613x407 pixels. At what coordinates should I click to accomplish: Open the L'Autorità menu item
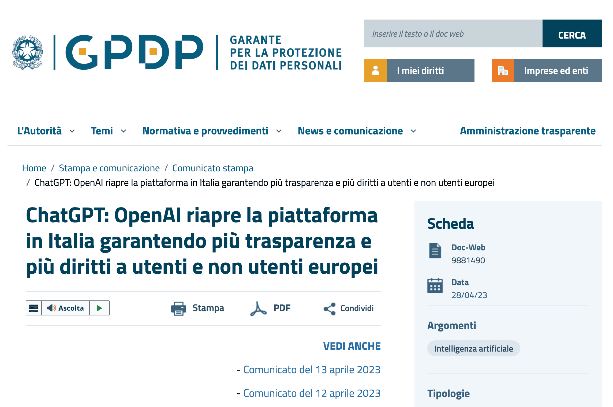[39, 131]
